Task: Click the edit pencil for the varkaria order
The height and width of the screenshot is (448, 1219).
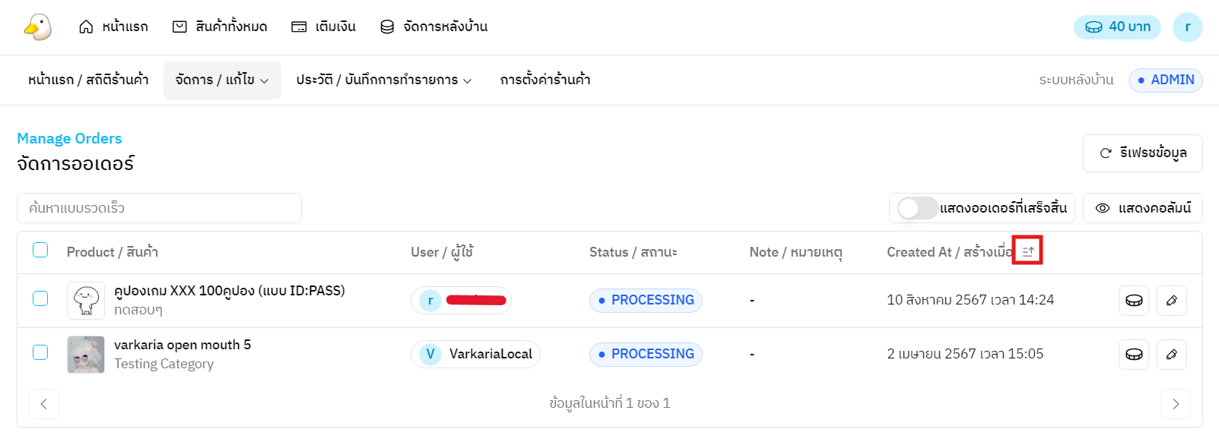Action: point(1171,355)
